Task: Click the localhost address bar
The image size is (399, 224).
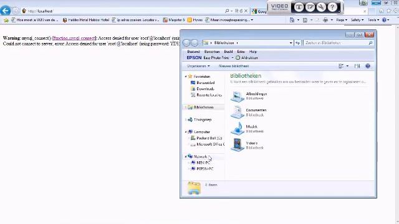Action: (x=122, y=11)
